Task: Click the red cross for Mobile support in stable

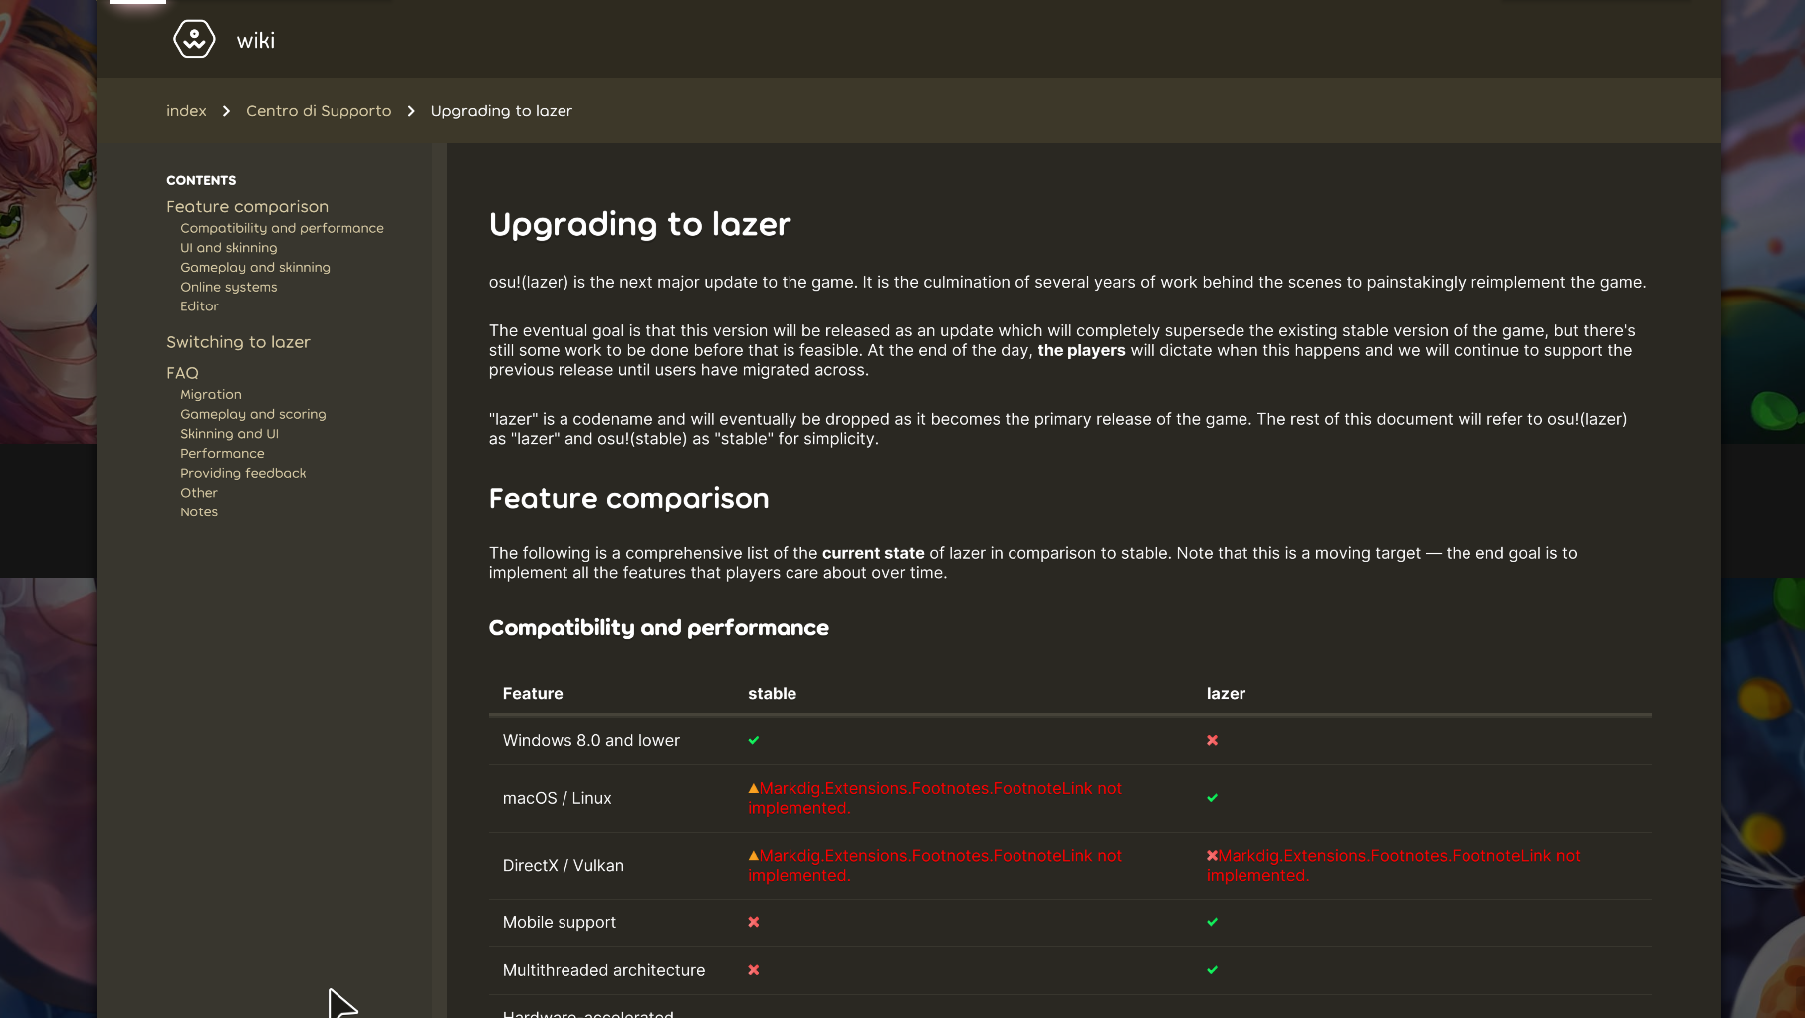Action: [x=754, y=922]
